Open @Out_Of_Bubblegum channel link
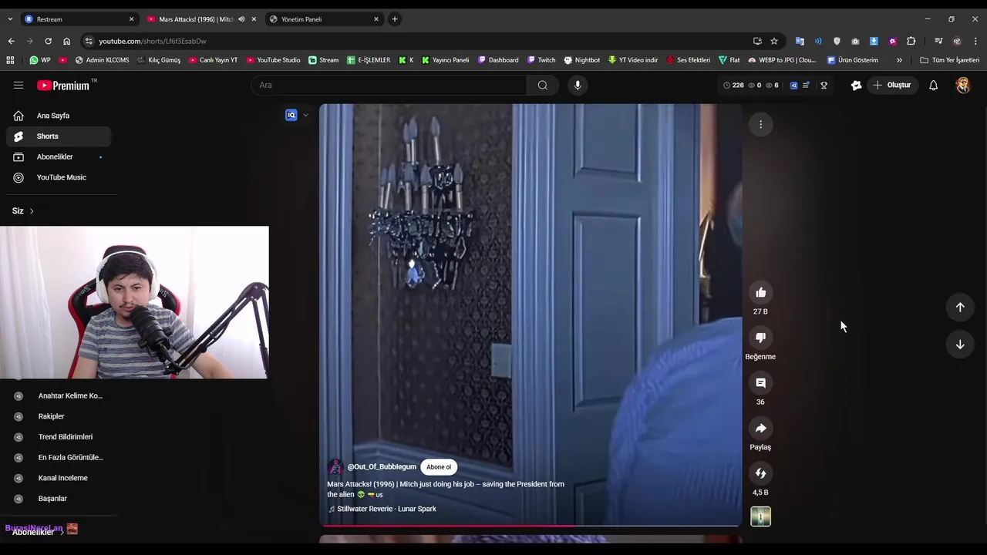The width and height of the screenshot is (987, 555). (x=382, y=467)
